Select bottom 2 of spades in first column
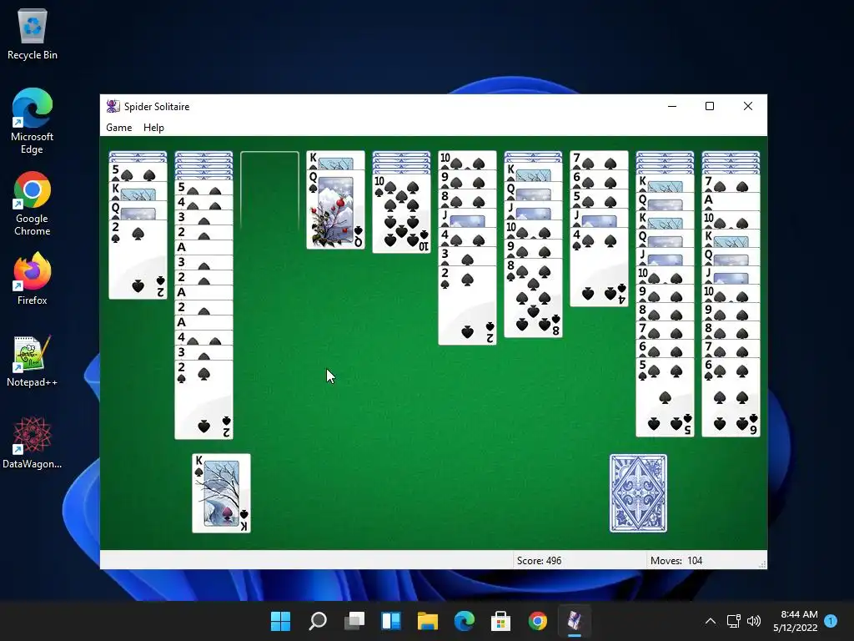The image size is (854, 641). coord(138,260)
